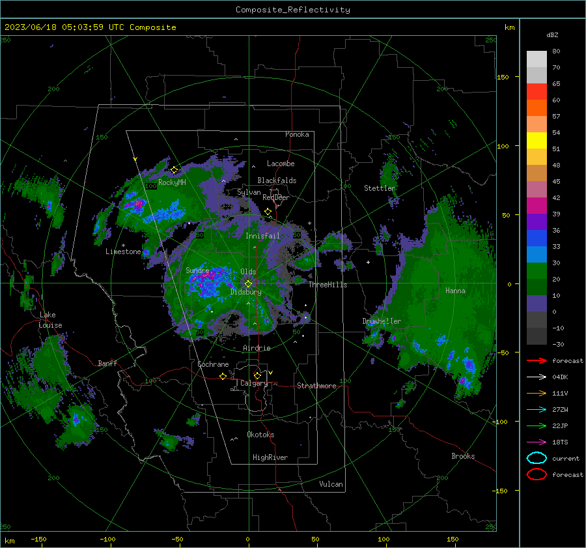Viewport: 586px width, 548px height.
Task: Click the magenta 18TS arrow legend icon
Action: pos(537,442)
